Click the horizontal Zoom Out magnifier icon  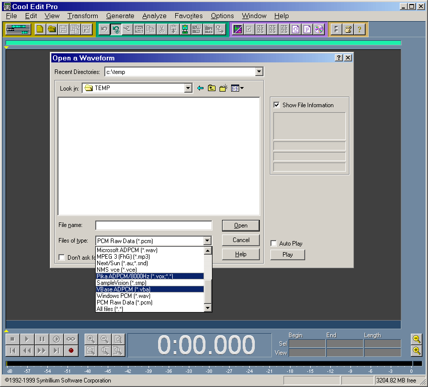pos(105,339)
